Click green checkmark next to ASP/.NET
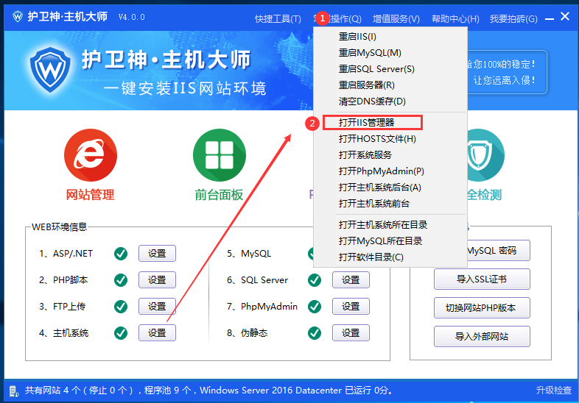 click(121, 254)
